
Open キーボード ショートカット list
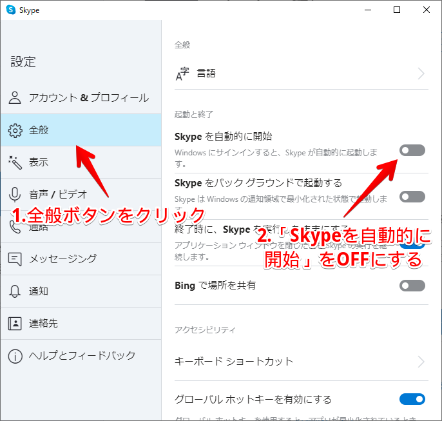302,362
